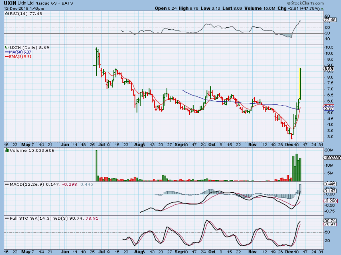Click the 5.37 moving average price tag

click(x=329, y=108)
